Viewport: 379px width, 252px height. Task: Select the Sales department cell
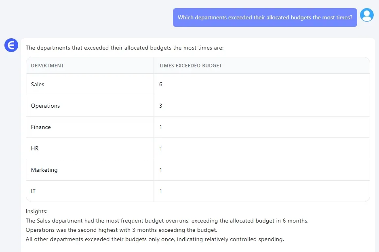pos(38,84)
